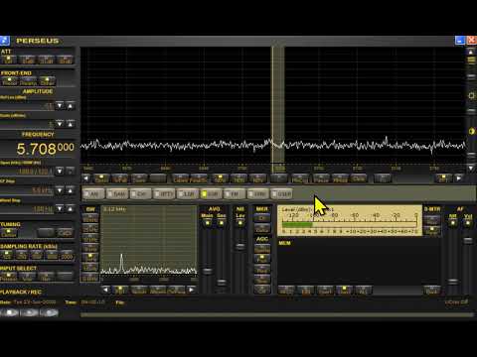Screen dimensions: 477x357
Task: Click the first playback control button
Action: click(10, 312)
